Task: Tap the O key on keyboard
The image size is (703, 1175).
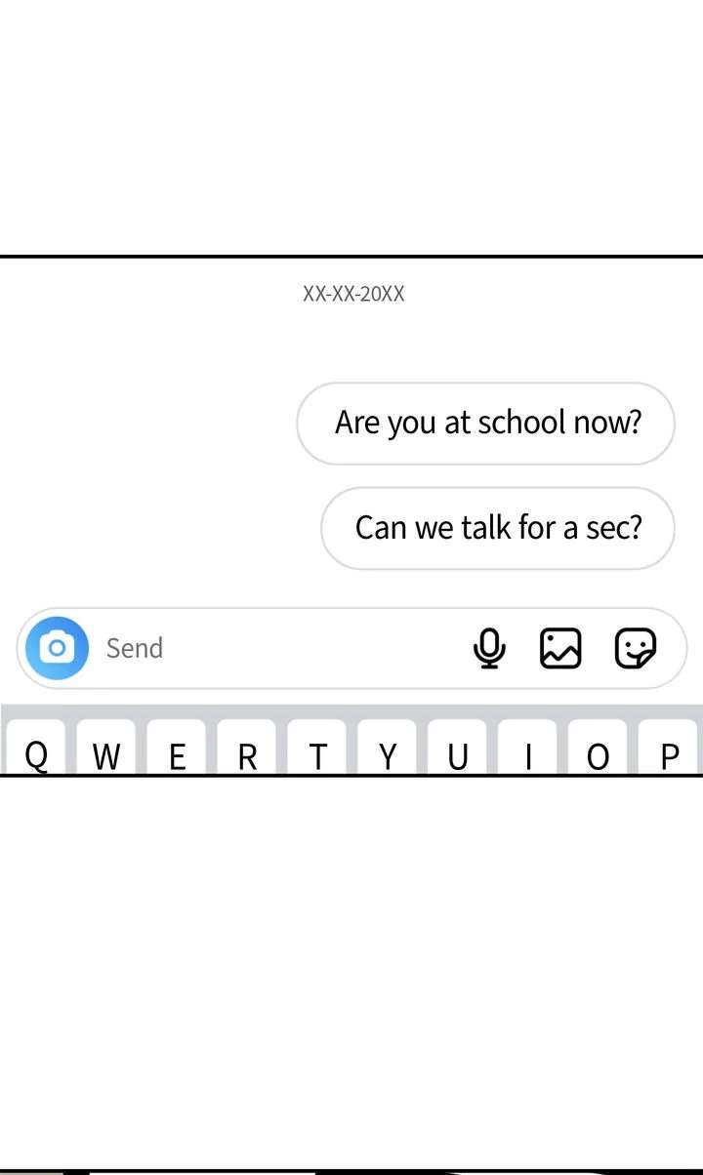Action: point(599,748)
